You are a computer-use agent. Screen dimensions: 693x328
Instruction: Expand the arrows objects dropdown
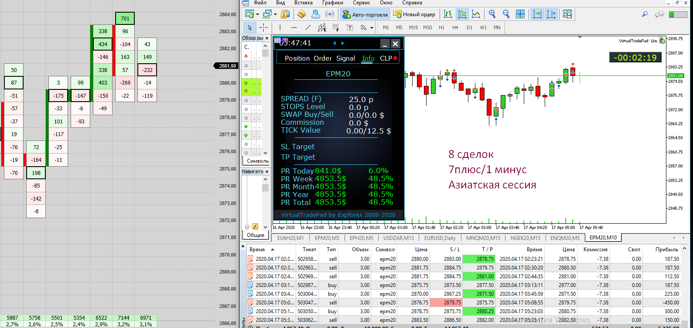372,27
